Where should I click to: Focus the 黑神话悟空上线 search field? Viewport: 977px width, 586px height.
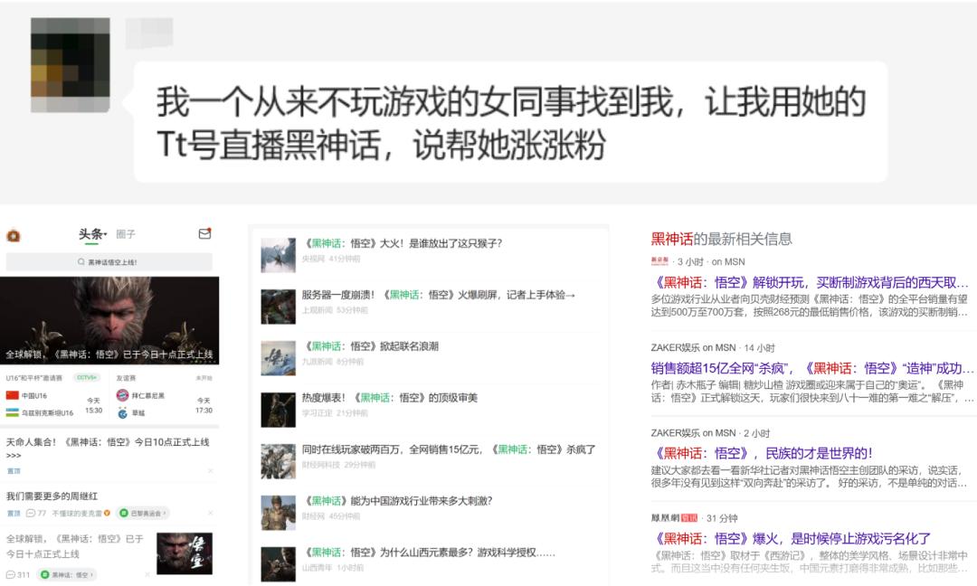[109, 262]
